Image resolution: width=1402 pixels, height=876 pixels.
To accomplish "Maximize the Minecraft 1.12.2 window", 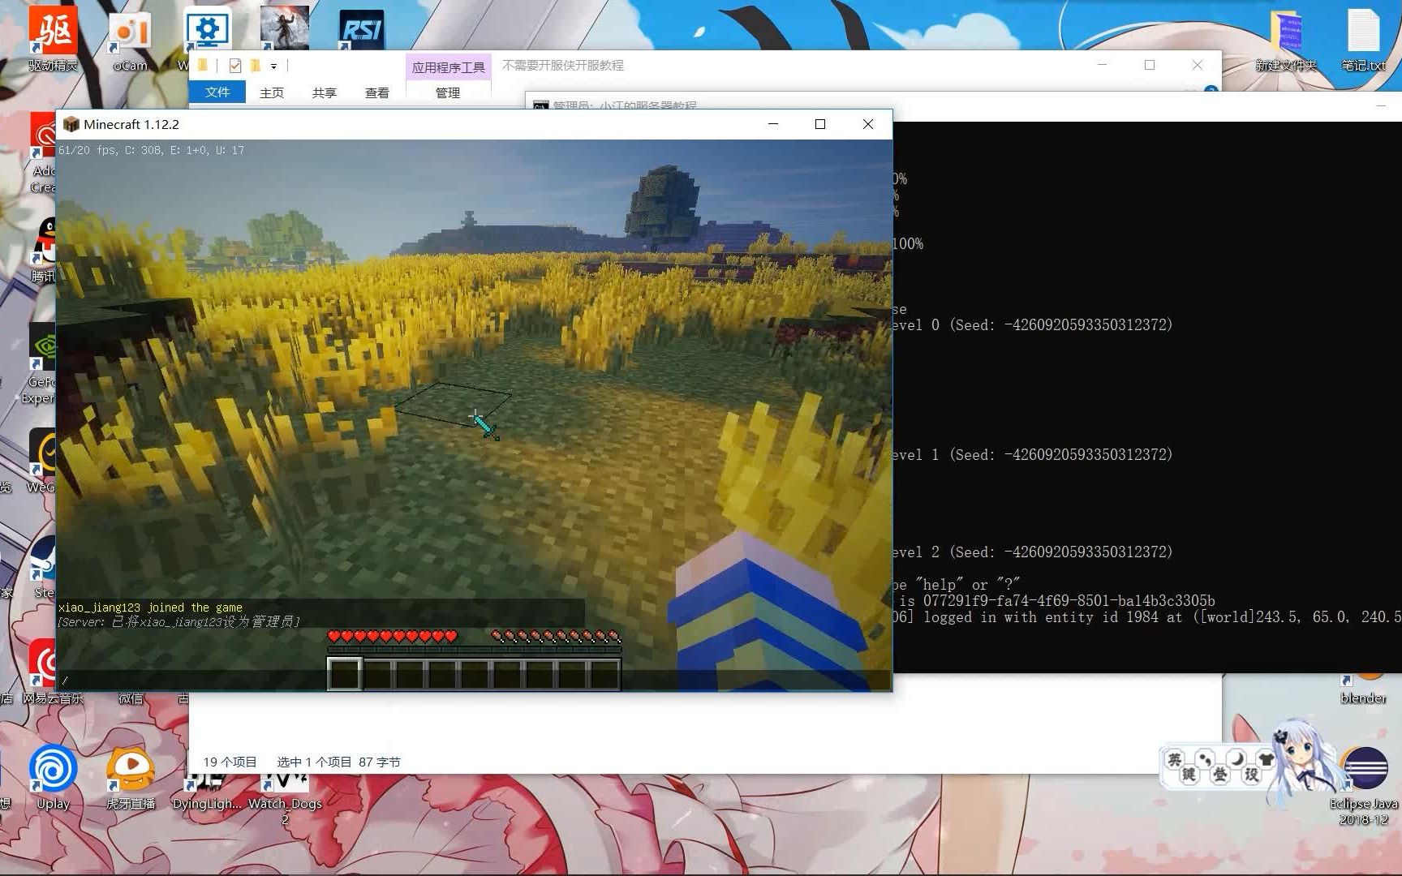I will pyautogui.click(x=820, y=124).
